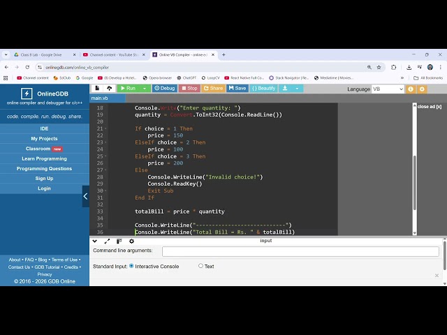Viewport: 447px width, 335px height.
Task: Open the Chrome three-dot menu
Action: point(441,68)
